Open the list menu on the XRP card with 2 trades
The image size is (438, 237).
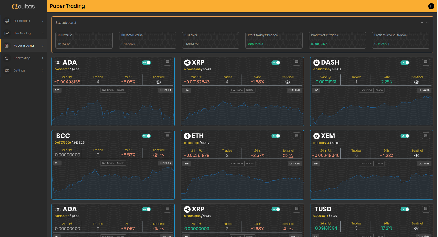pyautogui.click(x=297, y=209)
